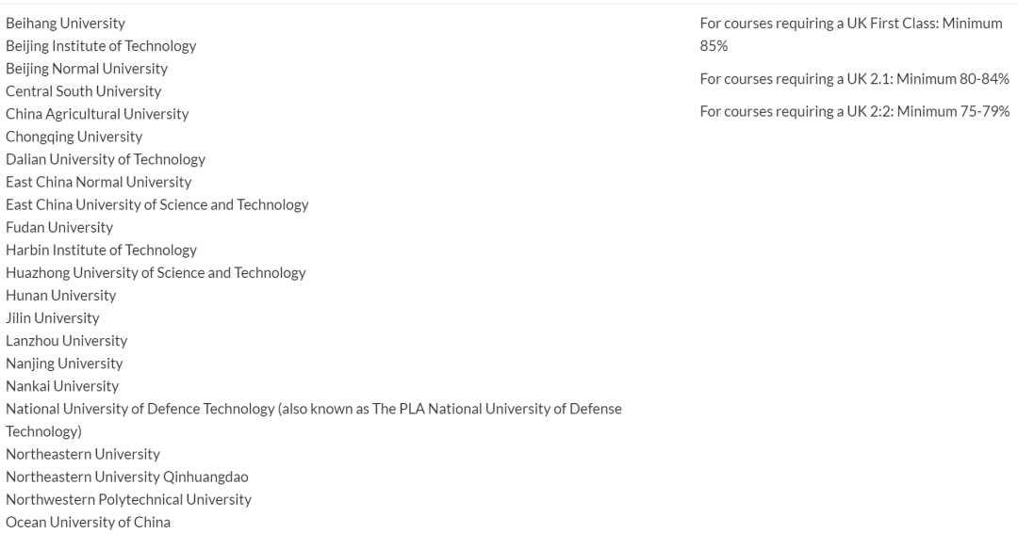Select Ocean University of China
The width and height of the screenshot is (1018, 534).
click(x=88, y=522)
